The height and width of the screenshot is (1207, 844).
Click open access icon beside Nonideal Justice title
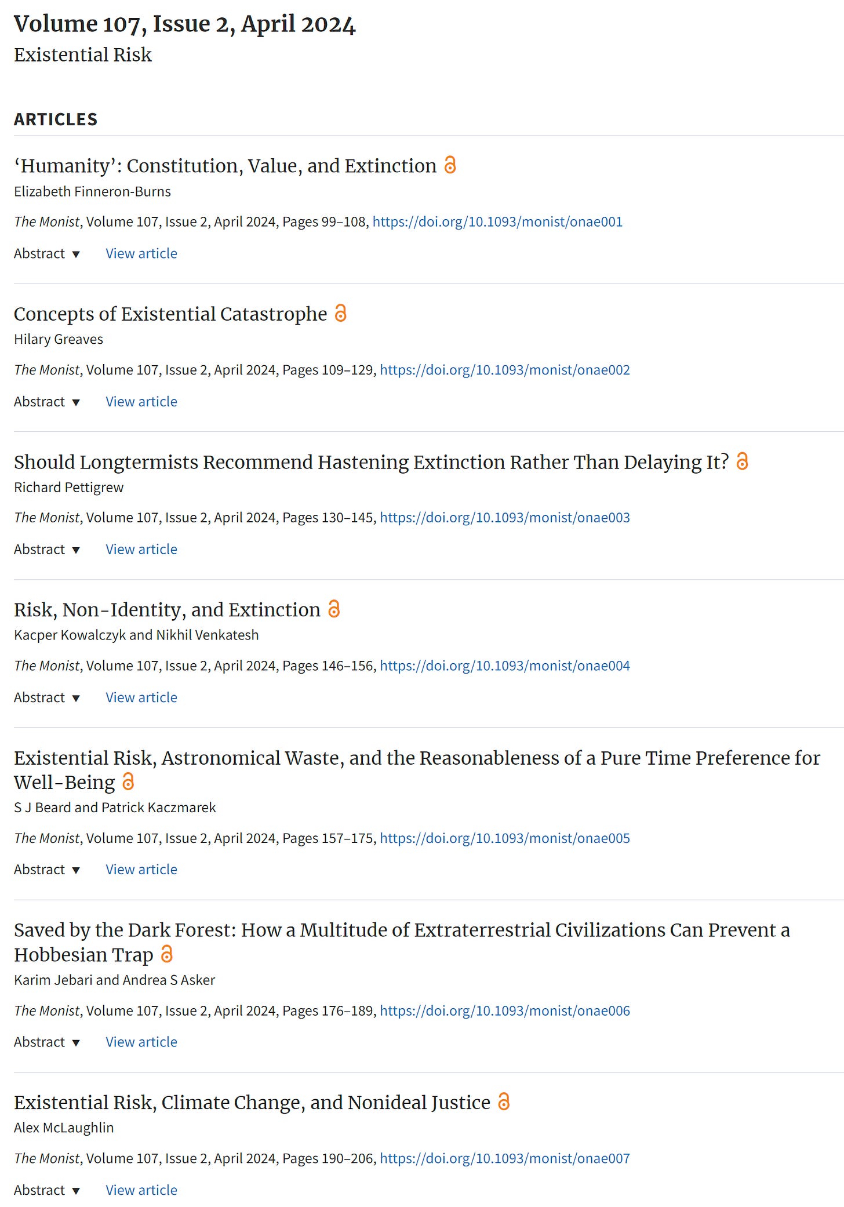coord(504,1102)
